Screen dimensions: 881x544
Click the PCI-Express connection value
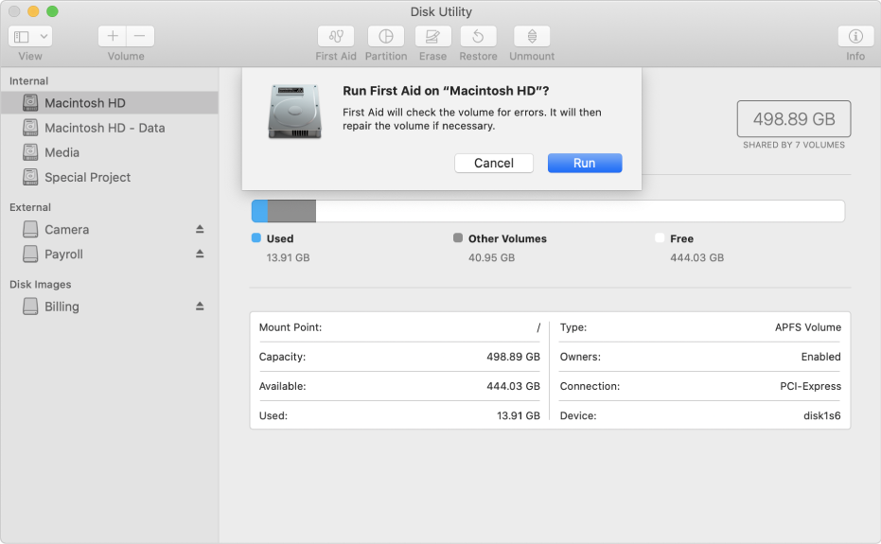pyautogui.click(x=810, y=386)
